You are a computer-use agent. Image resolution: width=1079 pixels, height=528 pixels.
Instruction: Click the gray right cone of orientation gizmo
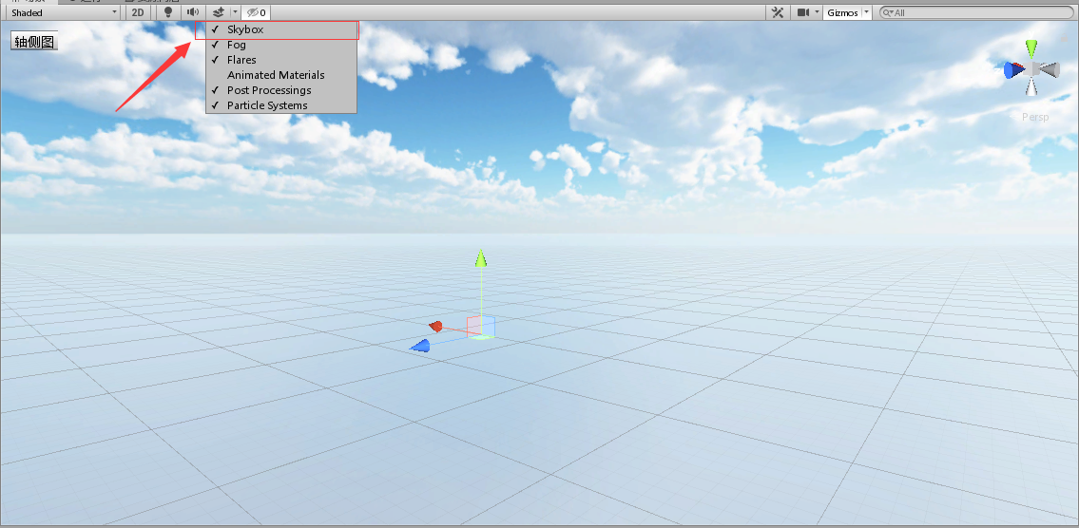[1050, 69]
